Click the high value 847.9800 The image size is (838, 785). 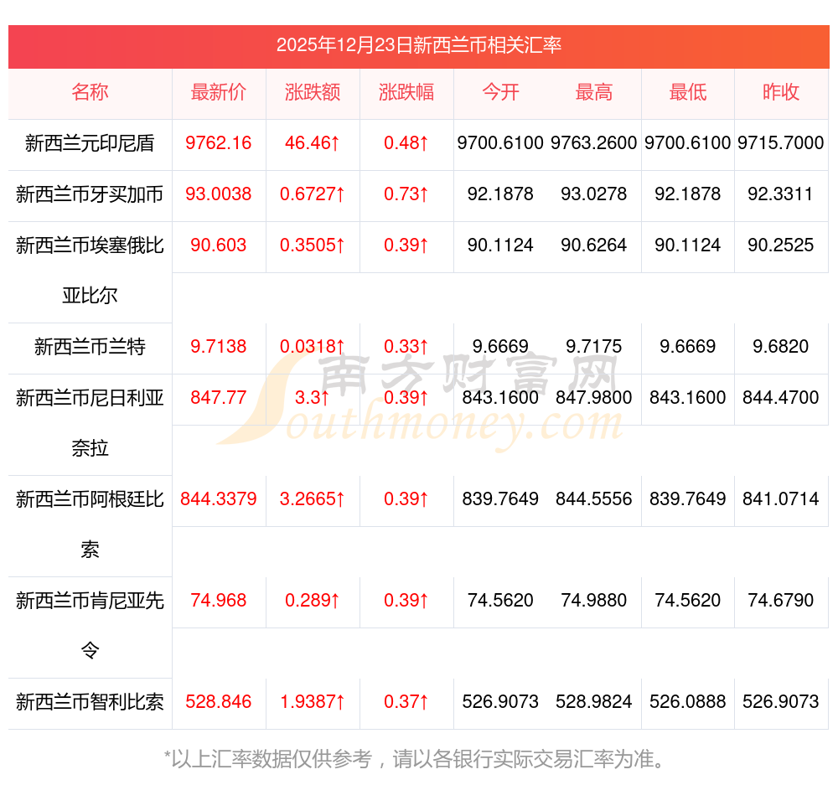(594, 398)
